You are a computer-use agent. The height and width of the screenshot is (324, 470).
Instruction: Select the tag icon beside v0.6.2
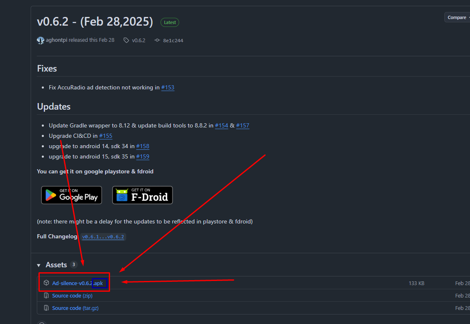[126, 40]
